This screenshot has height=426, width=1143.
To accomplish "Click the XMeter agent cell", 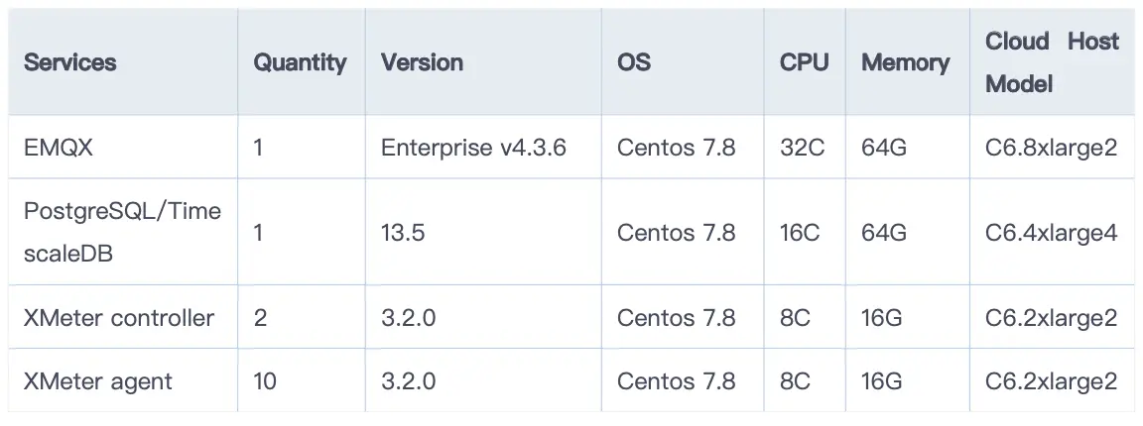I will pyautogui.click(x=98, y=380).
